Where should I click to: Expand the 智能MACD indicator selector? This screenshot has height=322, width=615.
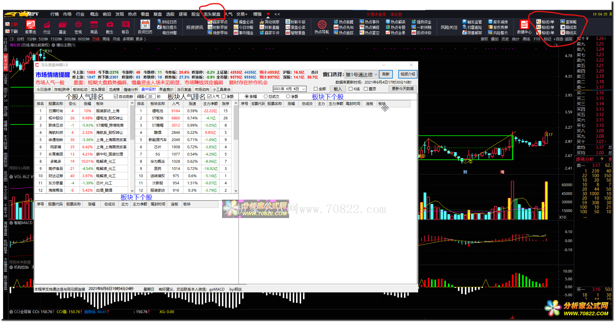(11, 223)
